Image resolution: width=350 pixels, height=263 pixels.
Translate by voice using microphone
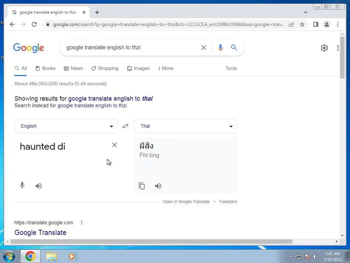(22, 185)
